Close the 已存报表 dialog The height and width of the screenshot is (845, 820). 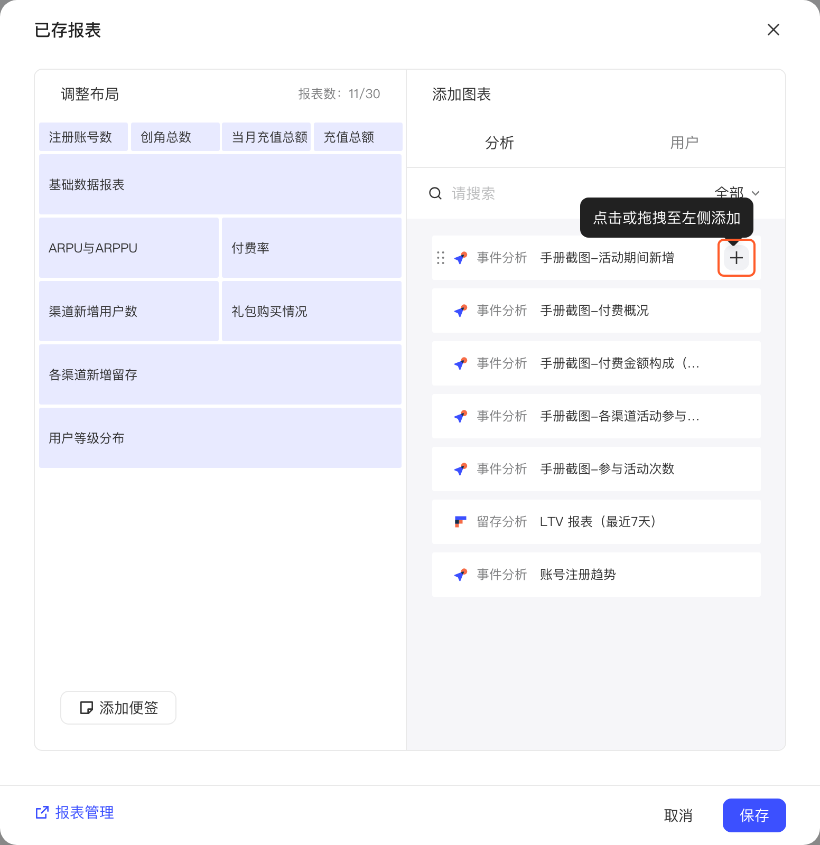point(774,30)
